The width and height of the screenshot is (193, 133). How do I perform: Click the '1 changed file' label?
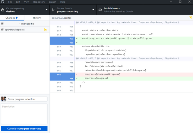[27, 24]
